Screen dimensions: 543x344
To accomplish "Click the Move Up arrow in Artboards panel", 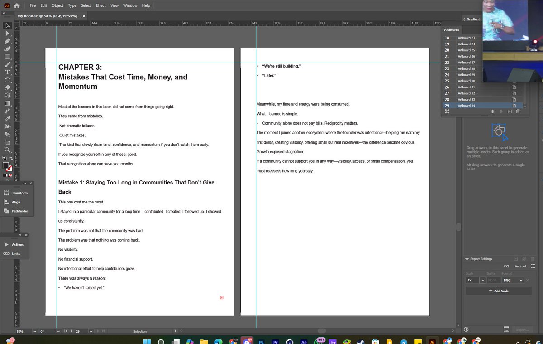I will coord(492,111).
